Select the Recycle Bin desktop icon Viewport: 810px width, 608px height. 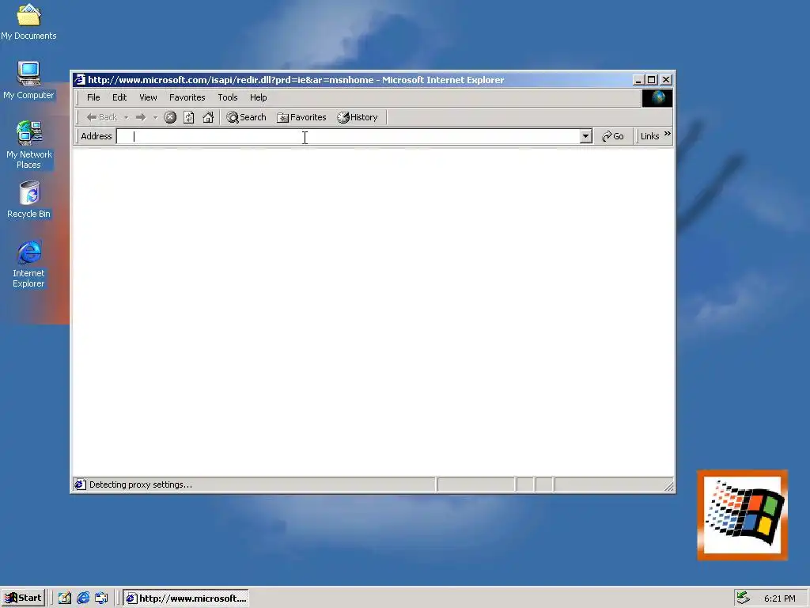tap(28, 199)
